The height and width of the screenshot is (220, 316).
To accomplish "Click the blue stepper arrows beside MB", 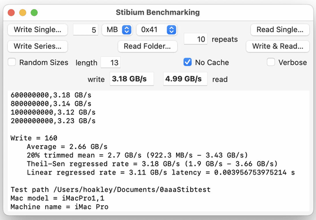I will tap(126, 30).
